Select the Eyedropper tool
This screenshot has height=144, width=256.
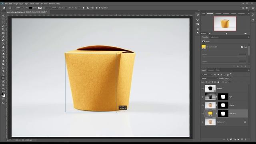(x=3, y=36)
